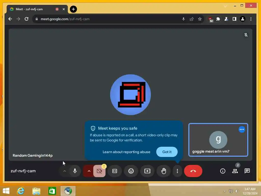This screenshot has height=196, width=261.
Task: Open the chat panel
Action: 247,171
